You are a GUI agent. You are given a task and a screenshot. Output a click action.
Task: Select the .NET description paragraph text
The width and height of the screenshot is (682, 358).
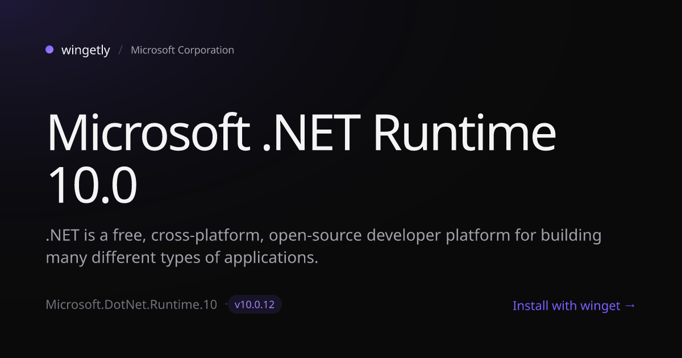click(323, 246)
